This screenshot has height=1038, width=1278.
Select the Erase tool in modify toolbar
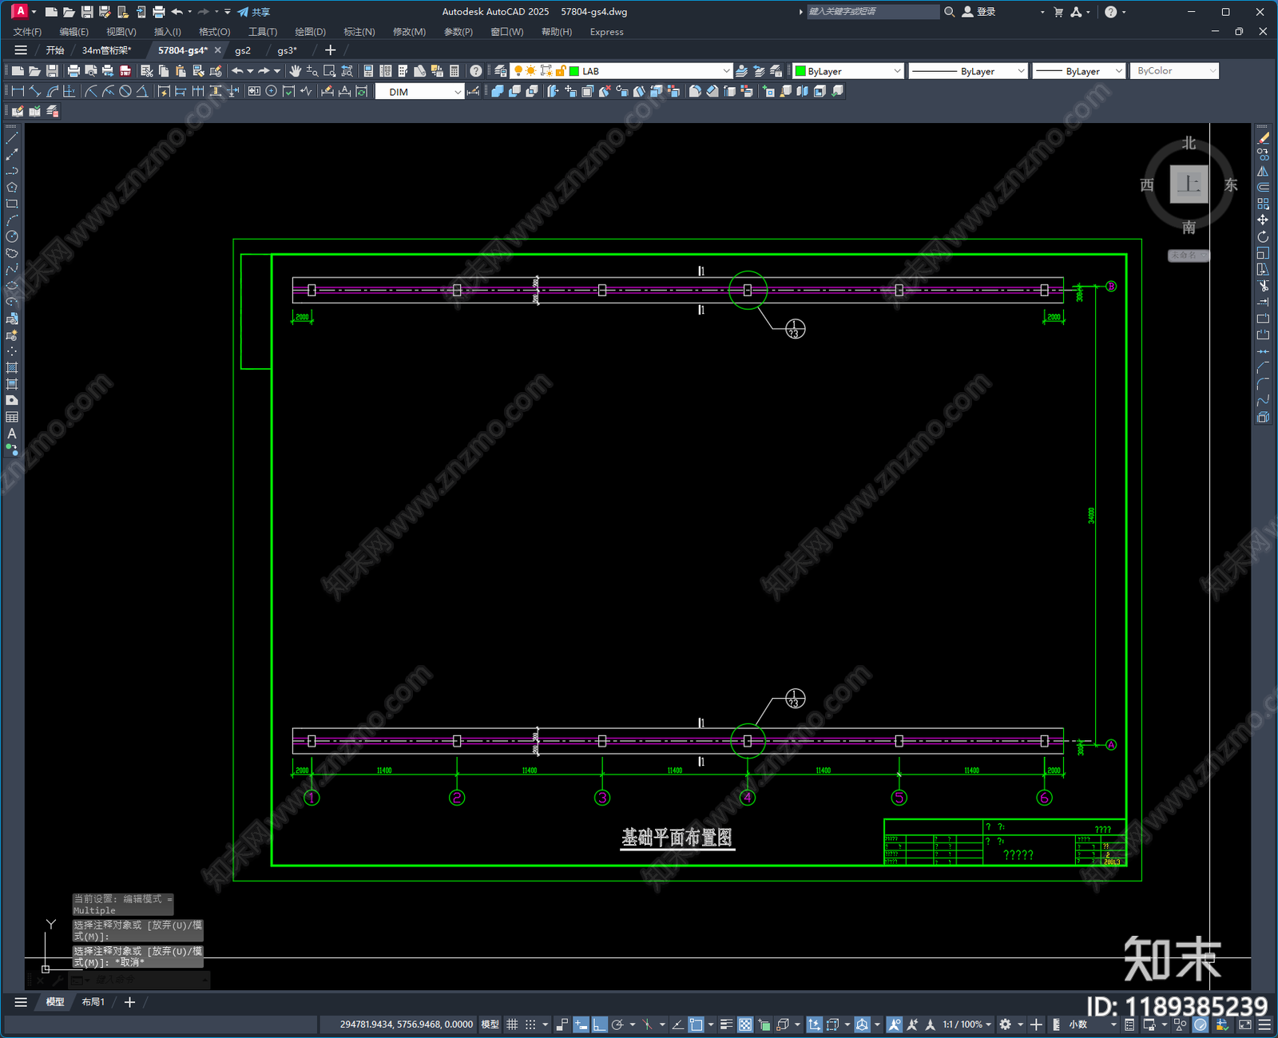1263,138
